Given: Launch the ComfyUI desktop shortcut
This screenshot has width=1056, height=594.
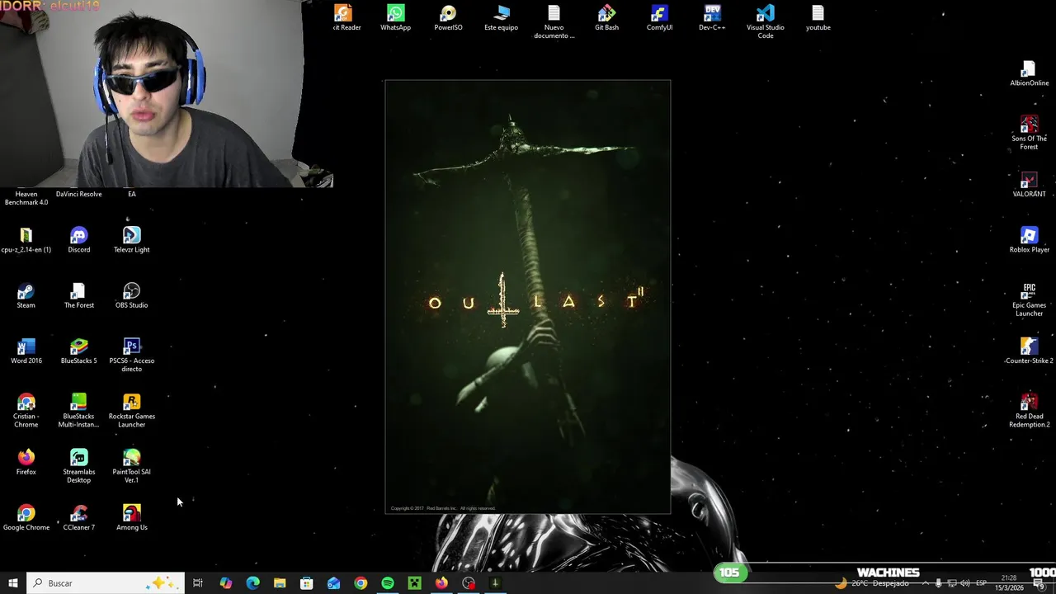Looking at the screenshot, I should tap(659, 18).
